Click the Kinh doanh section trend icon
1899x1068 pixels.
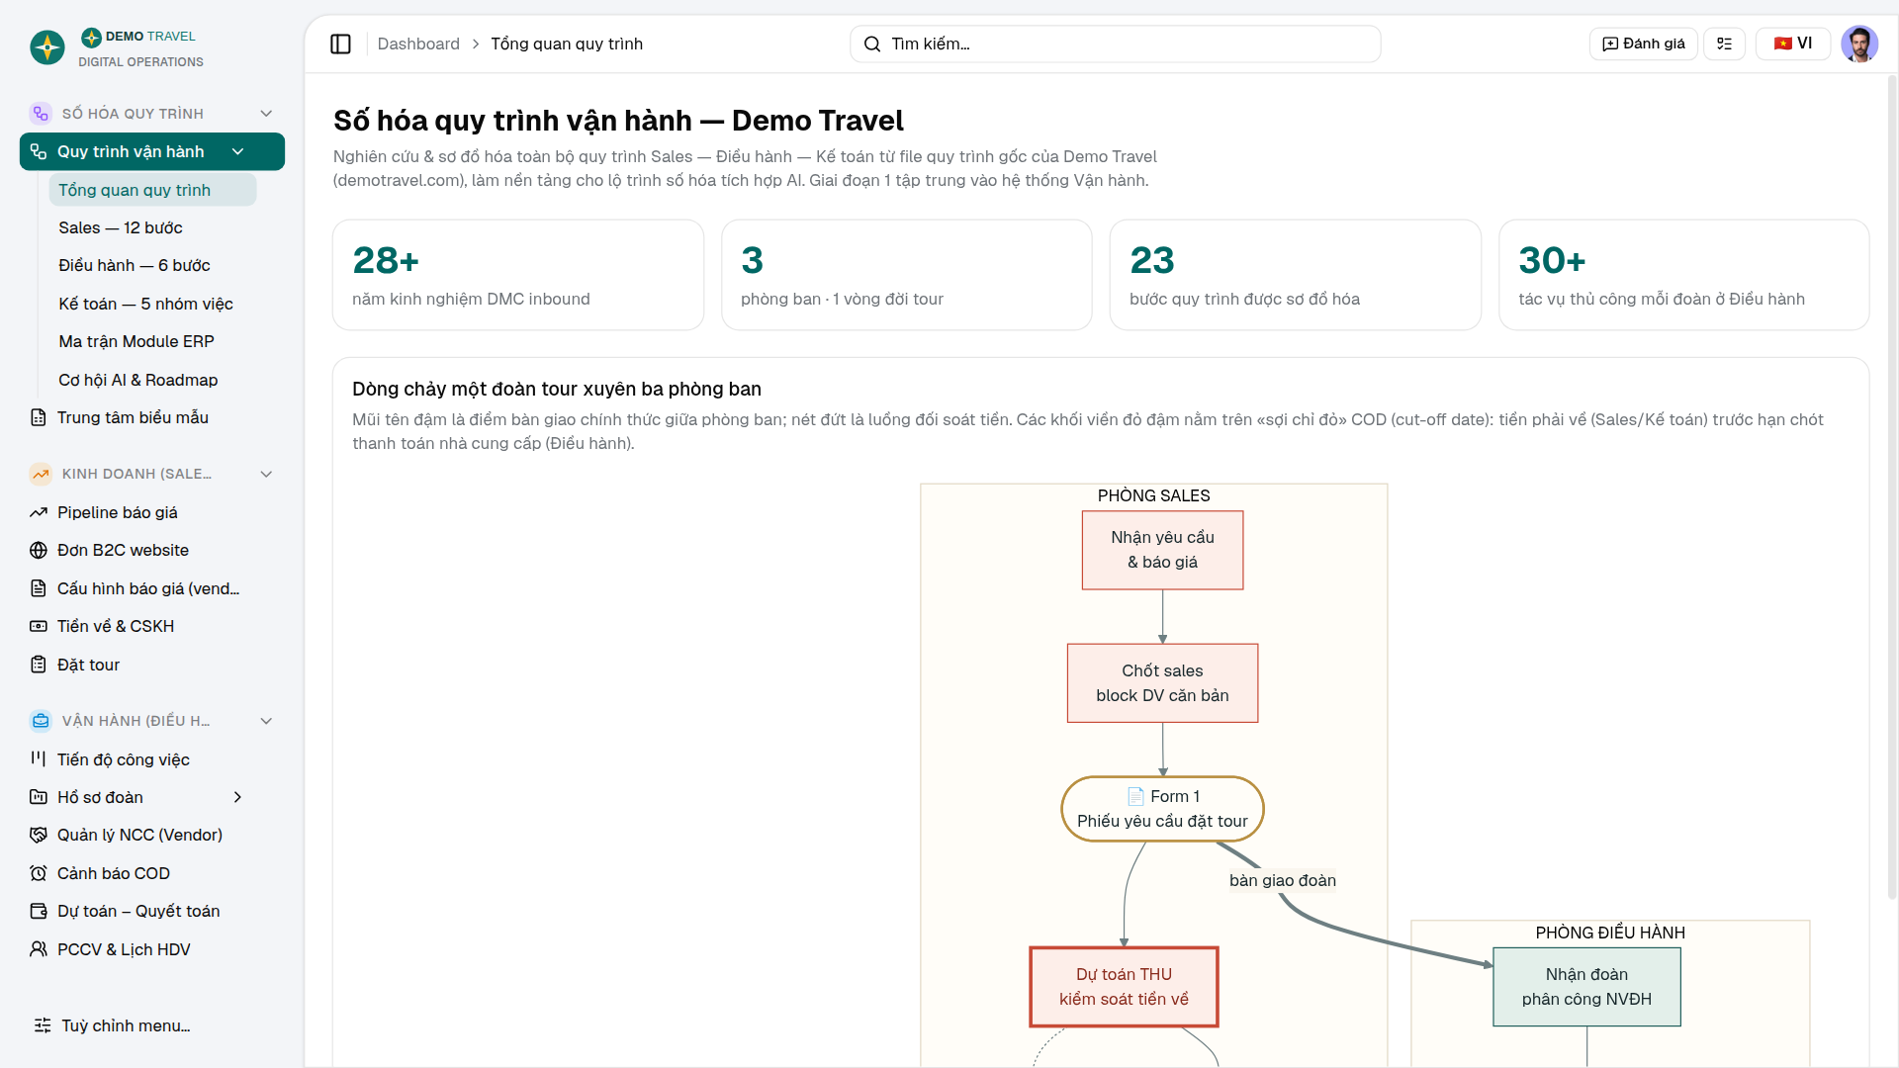[x=41, y=474]
